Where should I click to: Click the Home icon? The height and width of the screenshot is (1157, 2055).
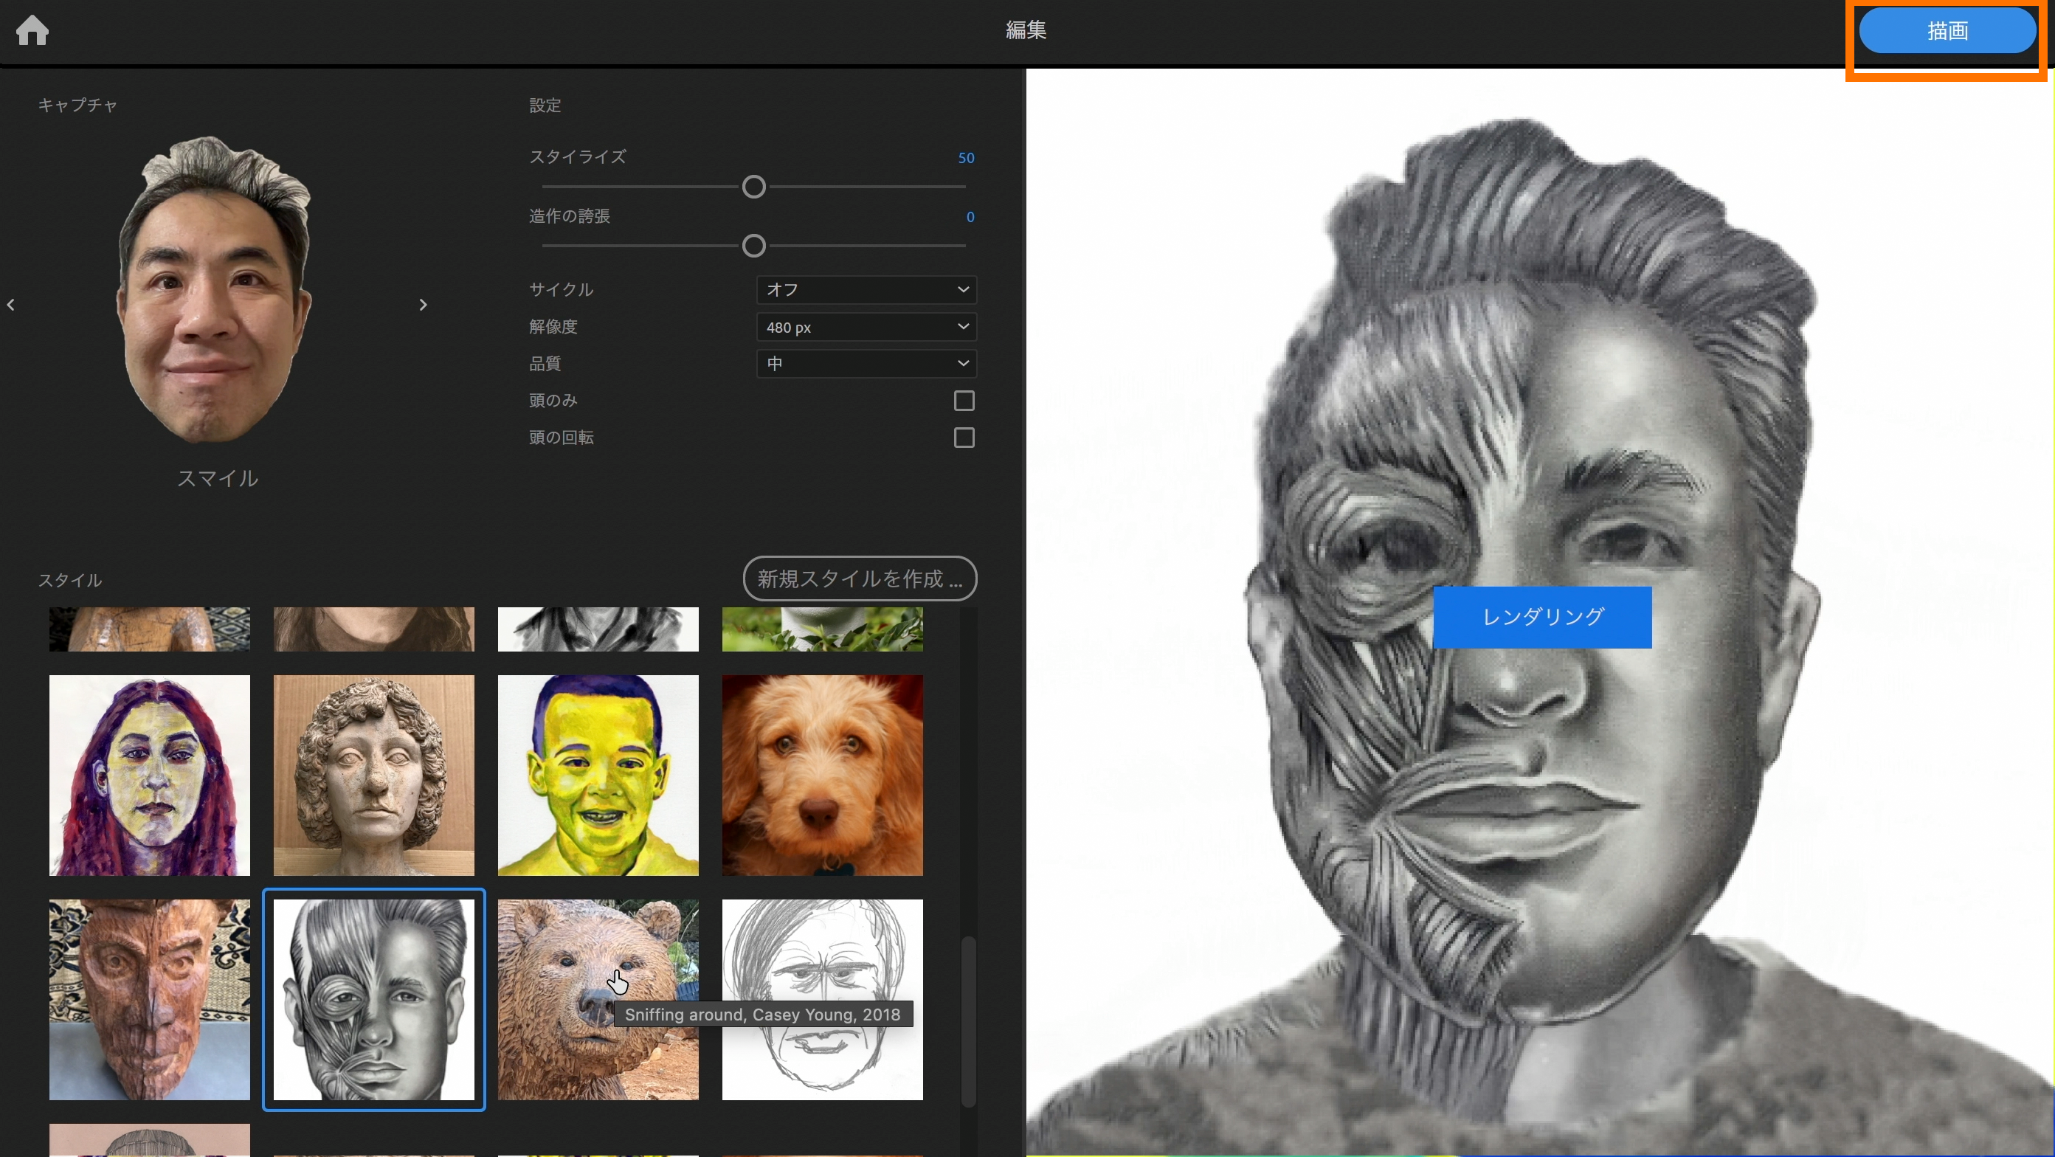coord(32,30)
